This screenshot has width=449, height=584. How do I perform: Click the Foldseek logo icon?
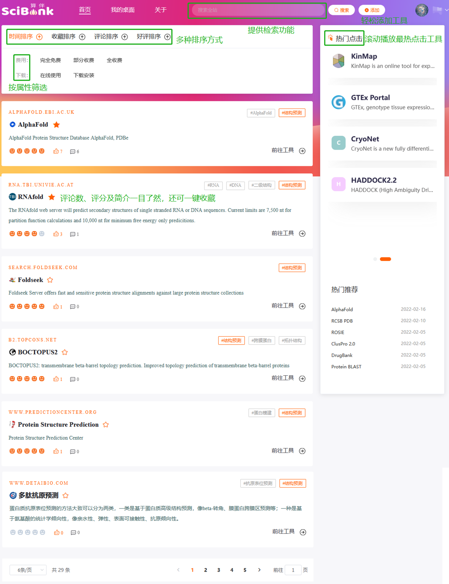tap(12, 280)
